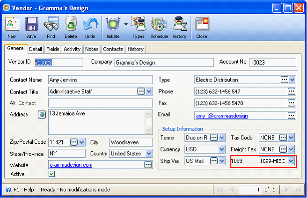Click the Close toolbar icon
Viewport: 307px width, 198px height.
pyautogui.click(x=202, y=24)
